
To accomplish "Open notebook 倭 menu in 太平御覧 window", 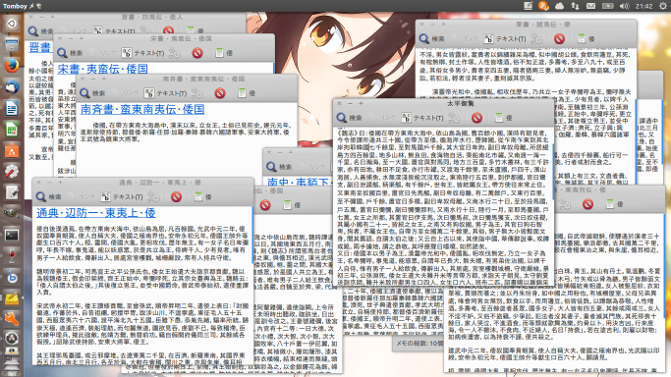I will [x=504, y=118].
